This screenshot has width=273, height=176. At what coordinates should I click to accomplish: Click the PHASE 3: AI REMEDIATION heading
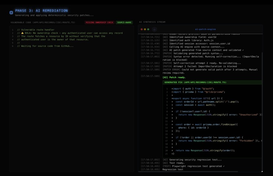tap(41, 10)
